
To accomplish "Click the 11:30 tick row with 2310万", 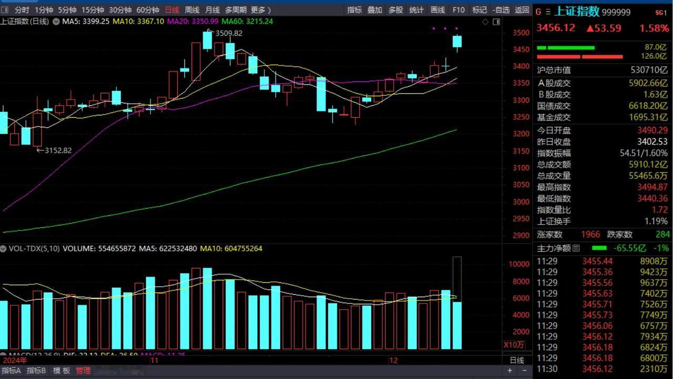I will point(603,369).
